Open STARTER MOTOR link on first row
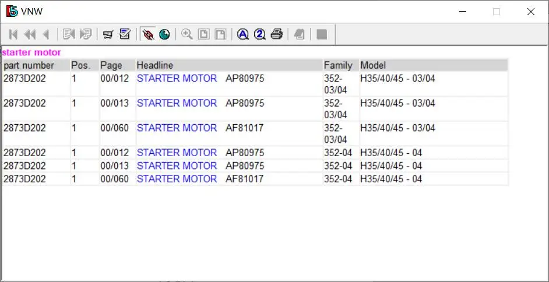549x282 pixels. [x=177, y=79]
